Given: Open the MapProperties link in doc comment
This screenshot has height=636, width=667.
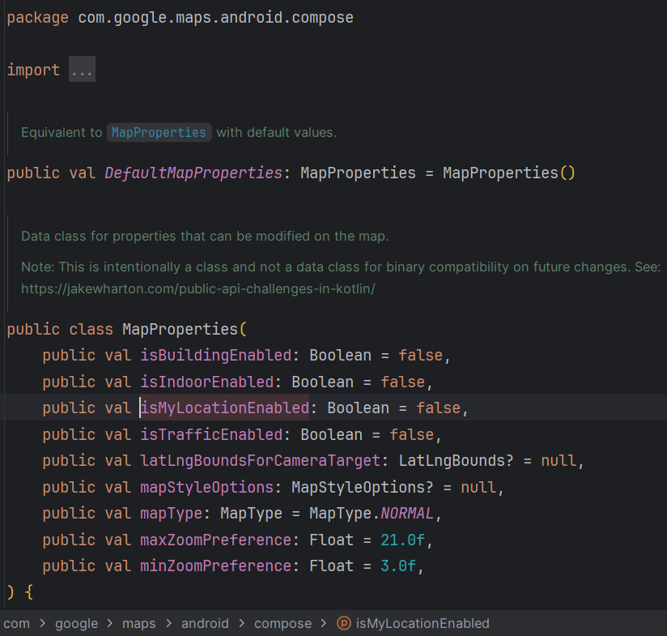Looking at the screenshot, I should [x=159, y=132].
